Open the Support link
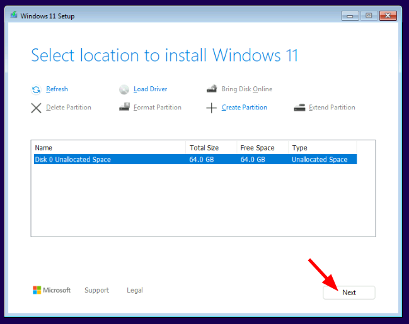 [97, 290]
